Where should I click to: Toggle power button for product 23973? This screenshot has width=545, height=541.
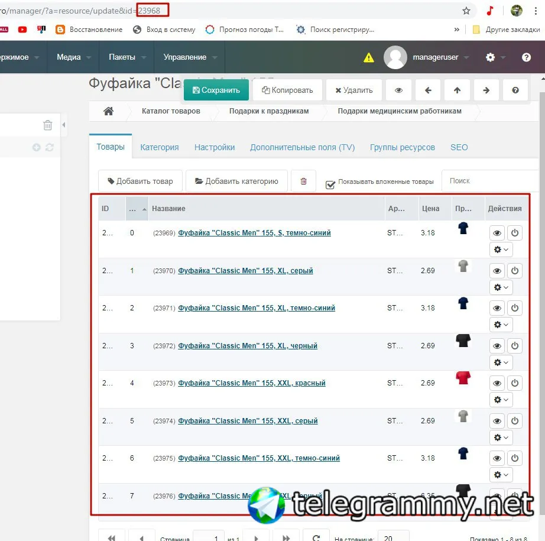[x=515, y=383]
